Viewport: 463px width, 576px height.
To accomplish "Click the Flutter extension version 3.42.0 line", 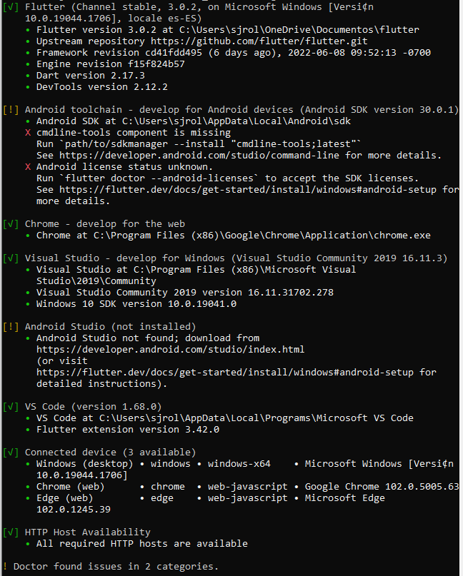I will point(128,430).
